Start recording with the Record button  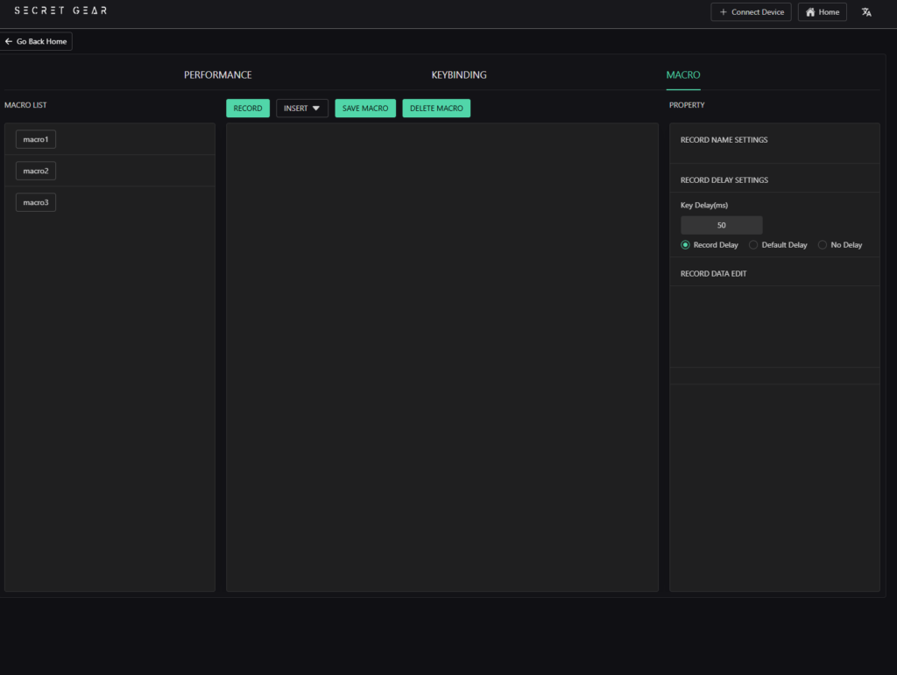(x=248, y=109)
